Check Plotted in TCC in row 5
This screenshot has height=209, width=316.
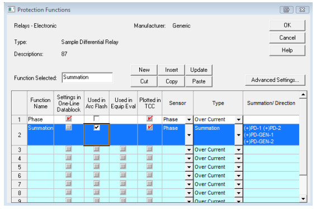tap(149, 166)
